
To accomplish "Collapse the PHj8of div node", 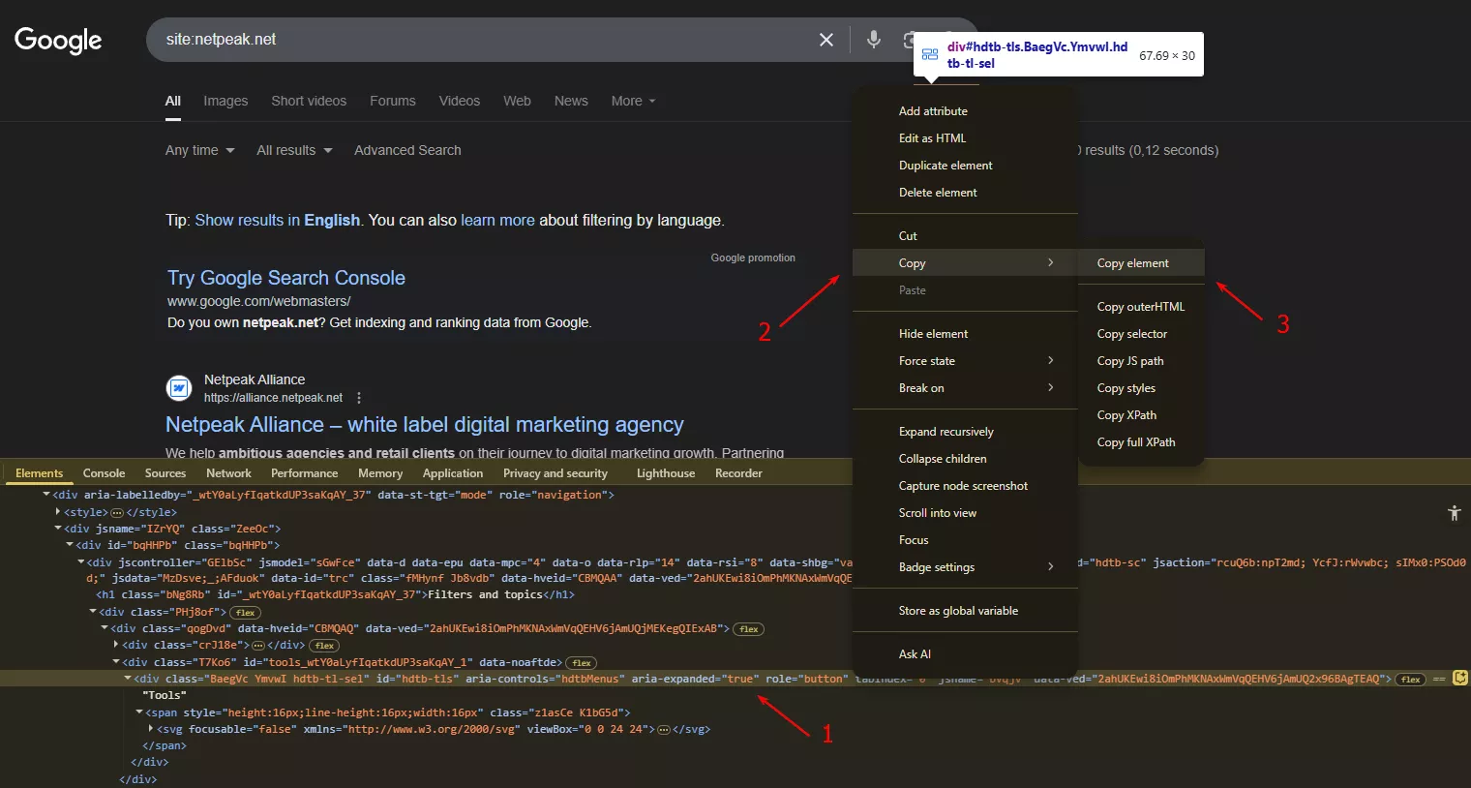I will 93,612.
